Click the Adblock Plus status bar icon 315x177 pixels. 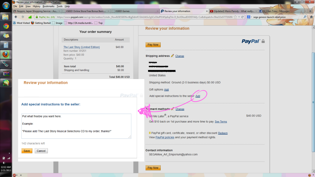pyautogui.click(x=14, y=175)
